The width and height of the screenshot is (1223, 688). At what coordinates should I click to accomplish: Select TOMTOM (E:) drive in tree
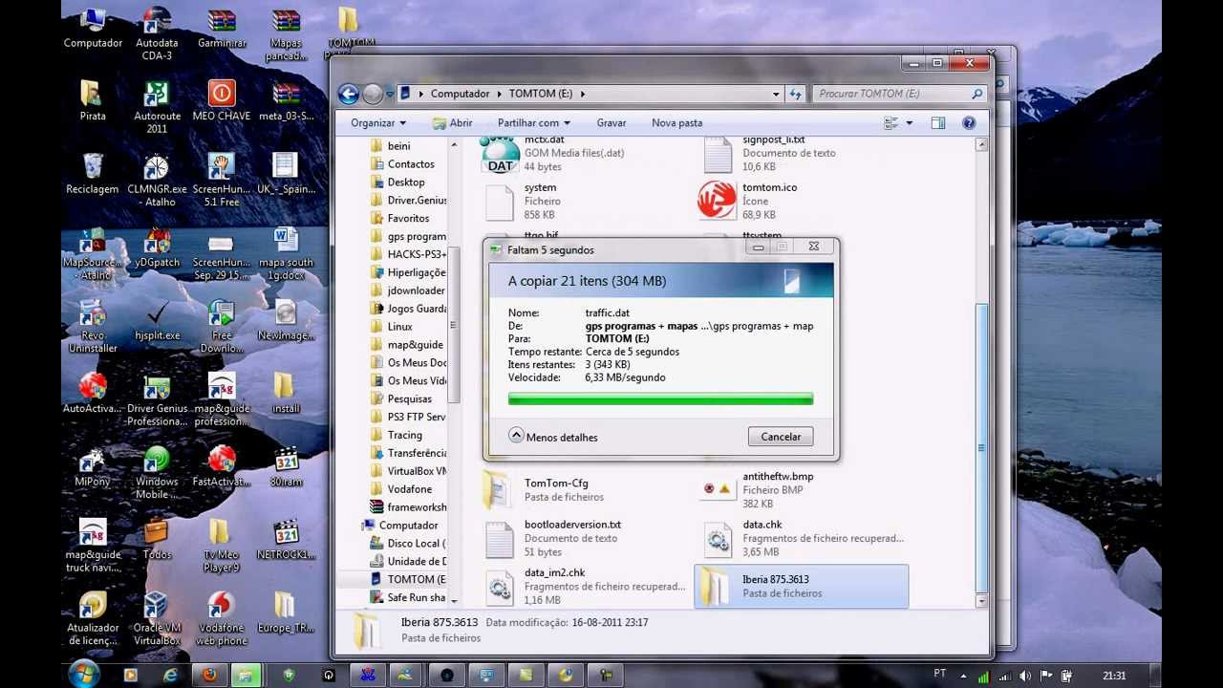click(408, 579)
